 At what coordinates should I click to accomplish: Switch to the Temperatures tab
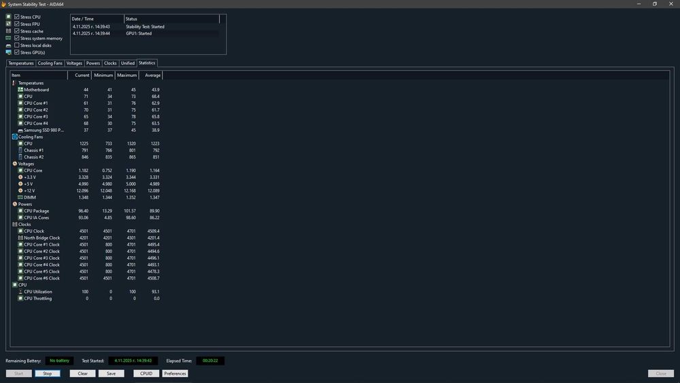click(x=21, y=63)
